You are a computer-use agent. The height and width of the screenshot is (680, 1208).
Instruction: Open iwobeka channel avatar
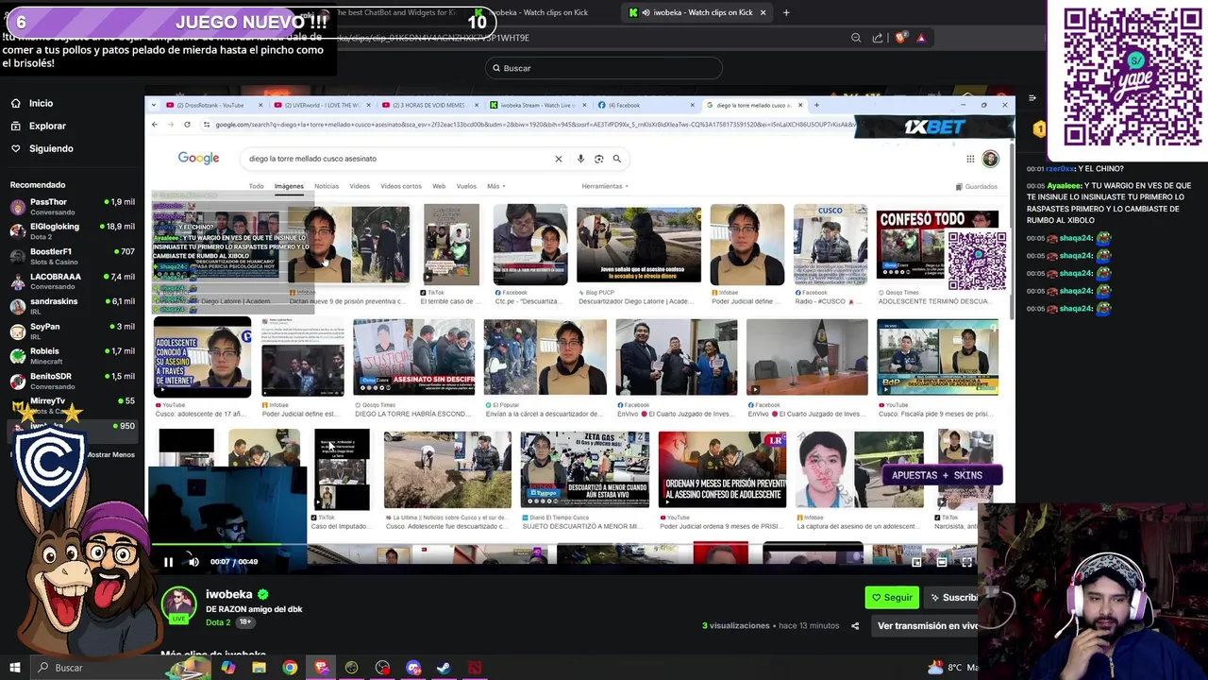(178, 605)
